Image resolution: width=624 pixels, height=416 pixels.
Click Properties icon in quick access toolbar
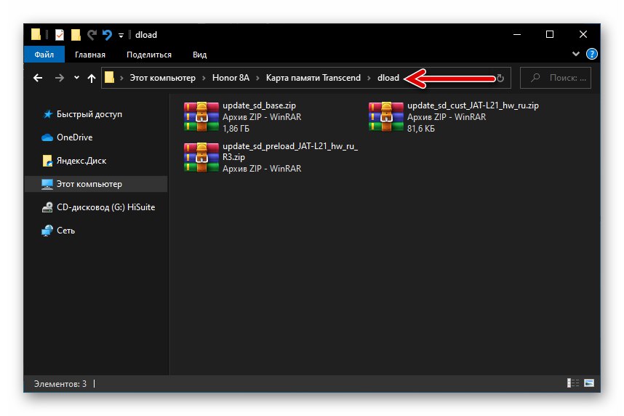(60, 35)
